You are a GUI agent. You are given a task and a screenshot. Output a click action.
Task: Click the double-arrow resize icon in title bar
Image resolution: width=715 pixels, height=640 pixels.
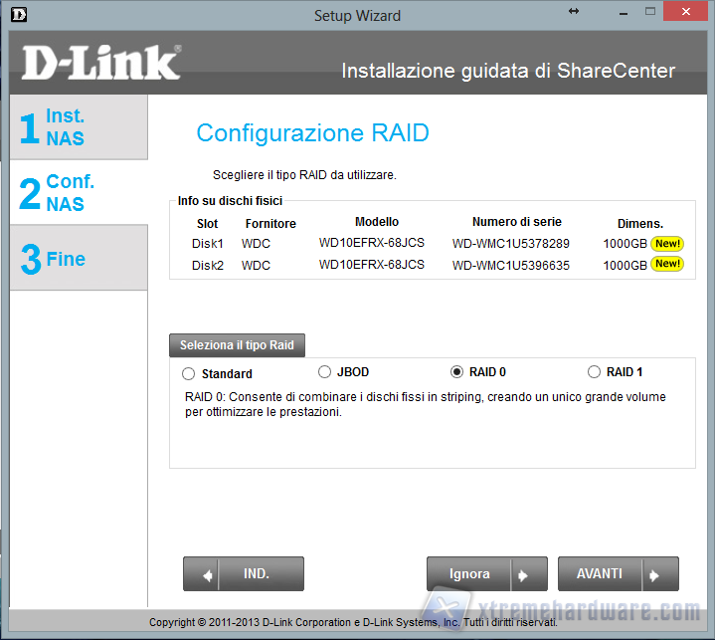(574, 11)
